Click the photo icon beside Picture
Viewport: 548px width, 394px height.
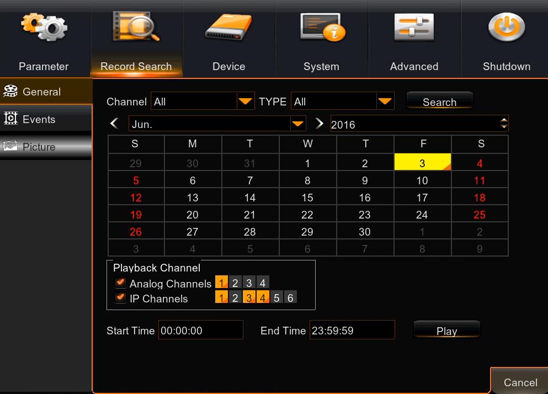[10, 146]
